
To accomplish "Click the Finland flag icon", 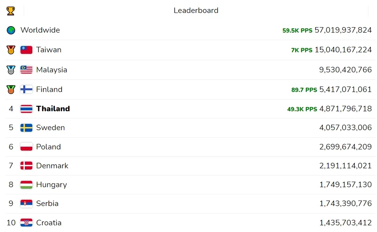I will 26,90.
